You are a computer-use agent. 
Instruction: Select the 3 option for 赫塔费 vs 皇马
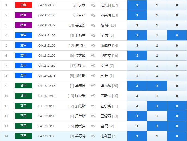point(137,126)
